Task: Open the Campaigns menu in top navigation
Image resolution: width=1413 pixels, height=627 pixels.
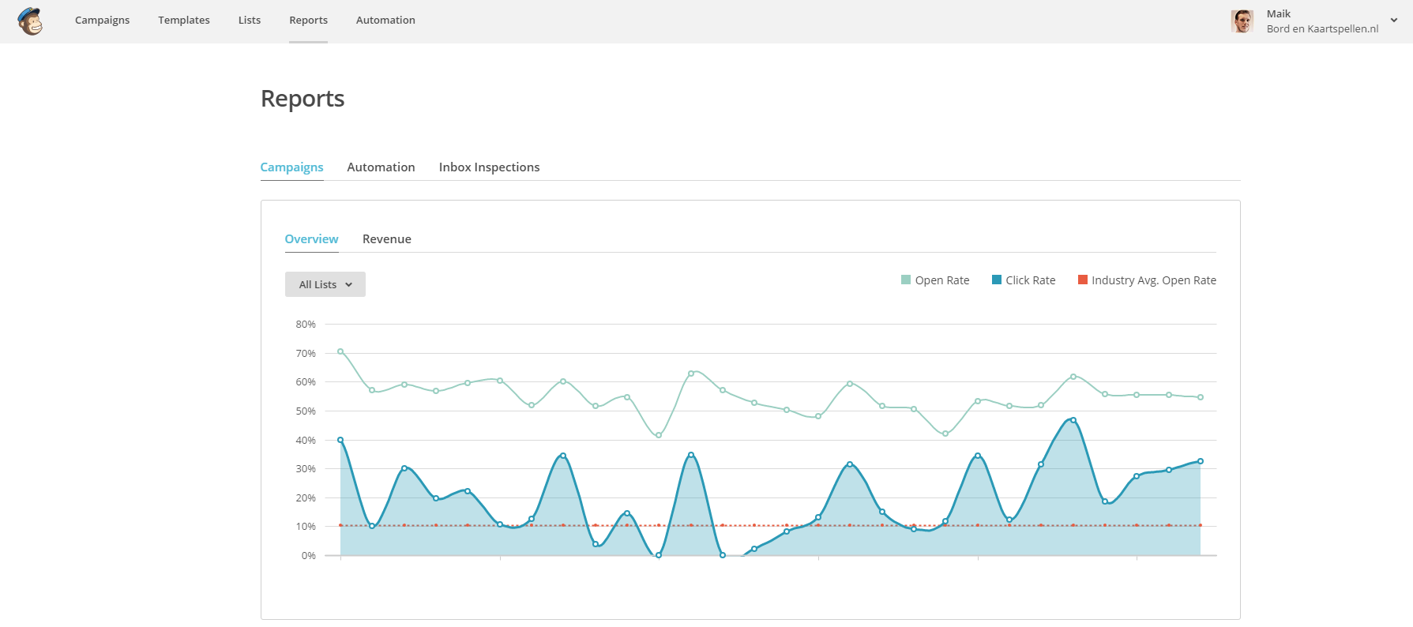Action: click(x=102, y=20)
